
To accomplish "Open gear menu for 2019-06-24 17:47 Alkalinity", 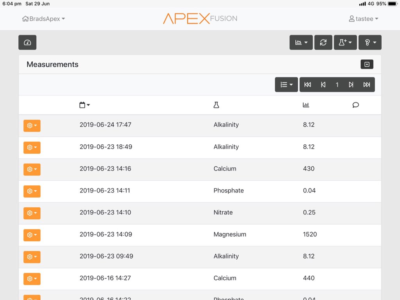I will pos(32,126).
